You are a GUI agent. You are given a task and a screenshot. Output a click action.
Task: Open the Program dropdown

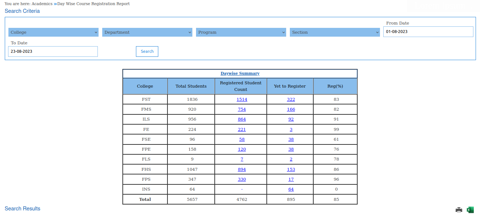(x=241, y=32)
